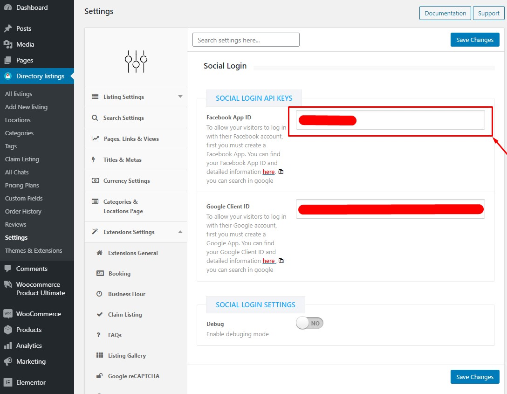
Task: Click the Listing Gallery grid icon
Action: pyautogui.click(x=100, y=355)
